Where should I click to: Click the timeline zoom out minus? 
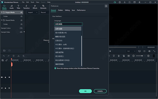(x=134, y=56)
